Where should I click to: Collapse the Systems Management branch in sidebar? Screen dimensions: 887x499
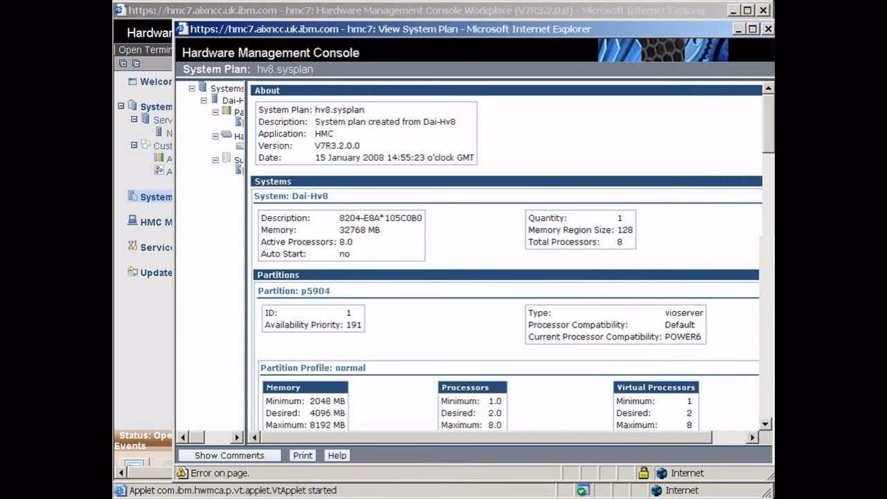[121, 106]
